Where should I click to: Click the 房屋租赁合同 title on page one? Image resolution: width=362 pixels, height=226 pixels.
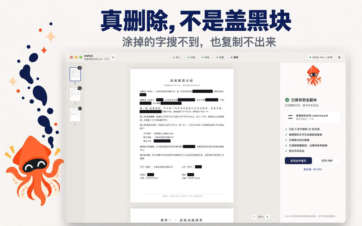click(182, 81)
